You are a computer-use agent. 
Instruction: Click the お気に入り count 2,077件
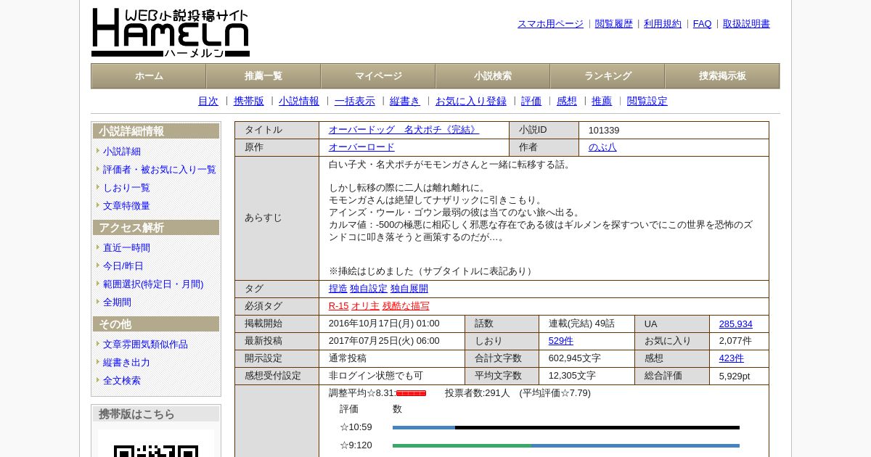pos(736,341)
